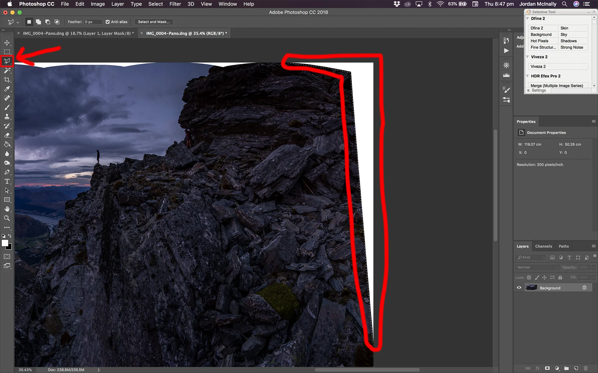Select the Zoom tool
This screenshot has width=598, height=373.
pyautogui.click(x=7, y=218)
